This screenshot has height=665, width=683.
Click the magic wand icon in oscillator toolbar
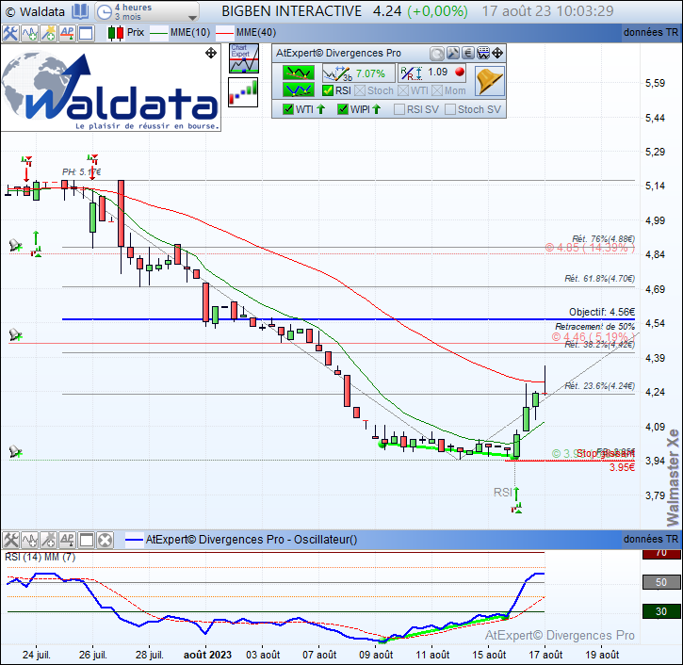(x=48, y=540)
